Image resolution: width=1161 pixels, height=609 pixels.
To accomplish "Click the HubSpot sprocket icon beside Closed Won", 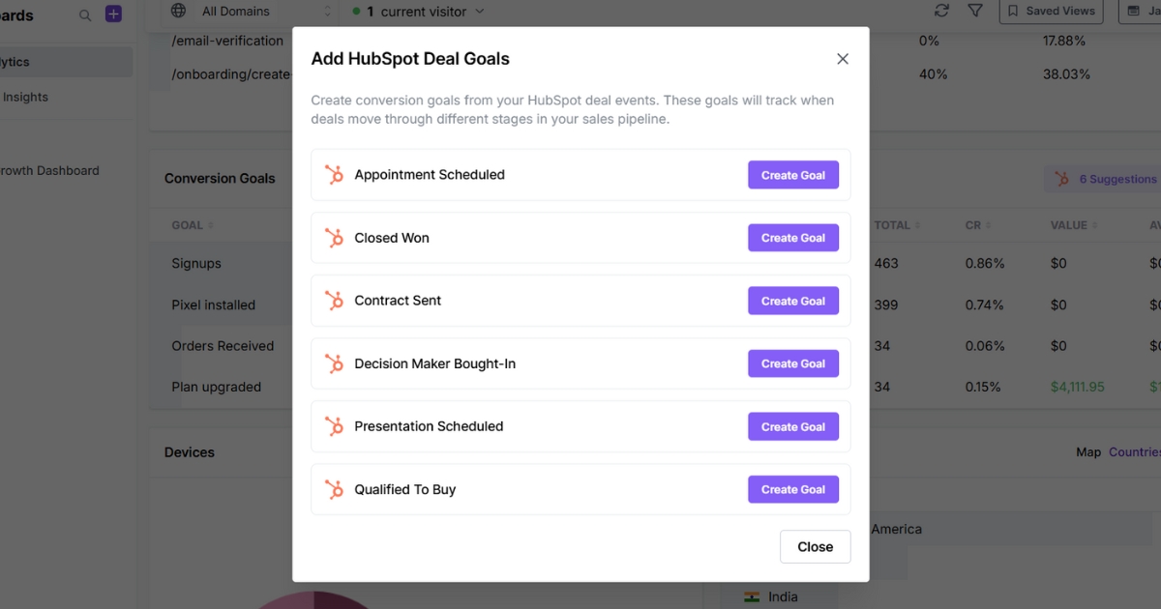I will tap(334, 238).
